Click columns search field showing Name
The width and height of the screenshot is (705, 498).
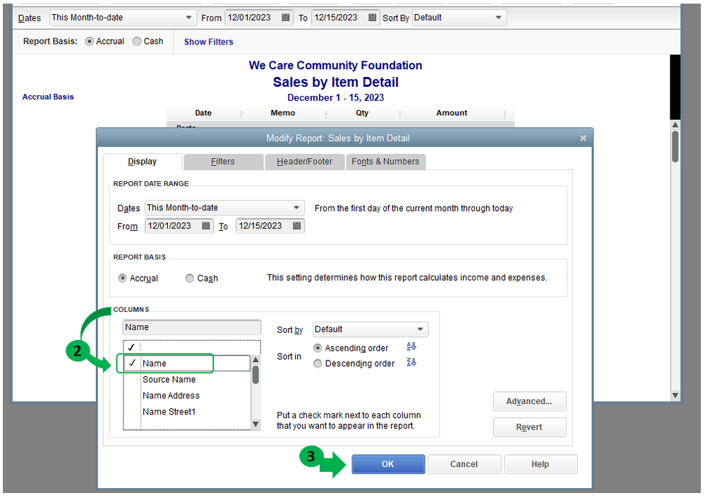(192, 327)
